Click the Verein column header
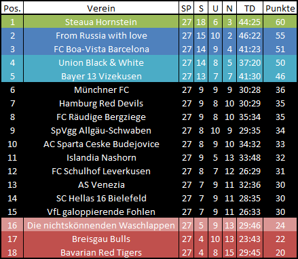Image resolution: width=298 pixels, height=259 pixels. (101, 8)
